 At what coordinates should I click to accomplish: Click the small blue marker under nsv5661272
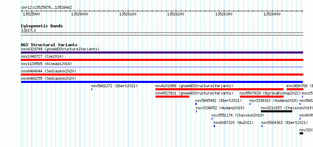pos(92,89)
